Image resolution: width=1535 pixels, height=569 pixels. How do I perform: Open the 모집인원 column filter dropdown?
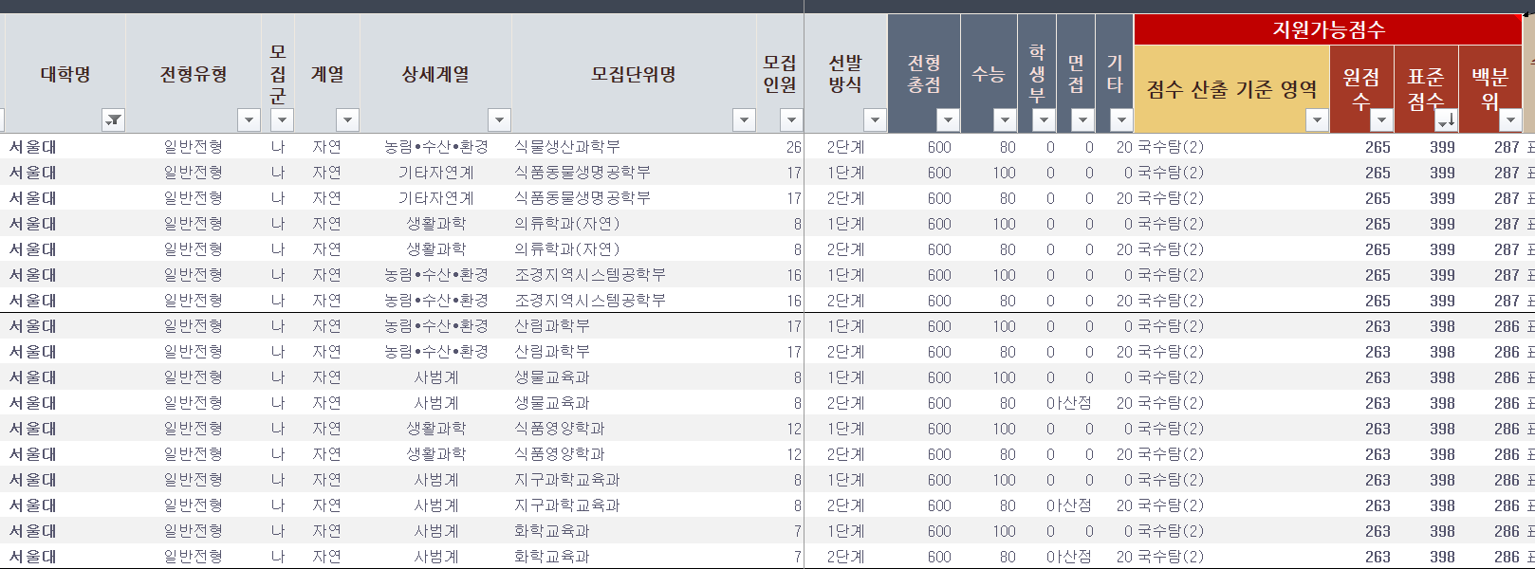[791, 119]
